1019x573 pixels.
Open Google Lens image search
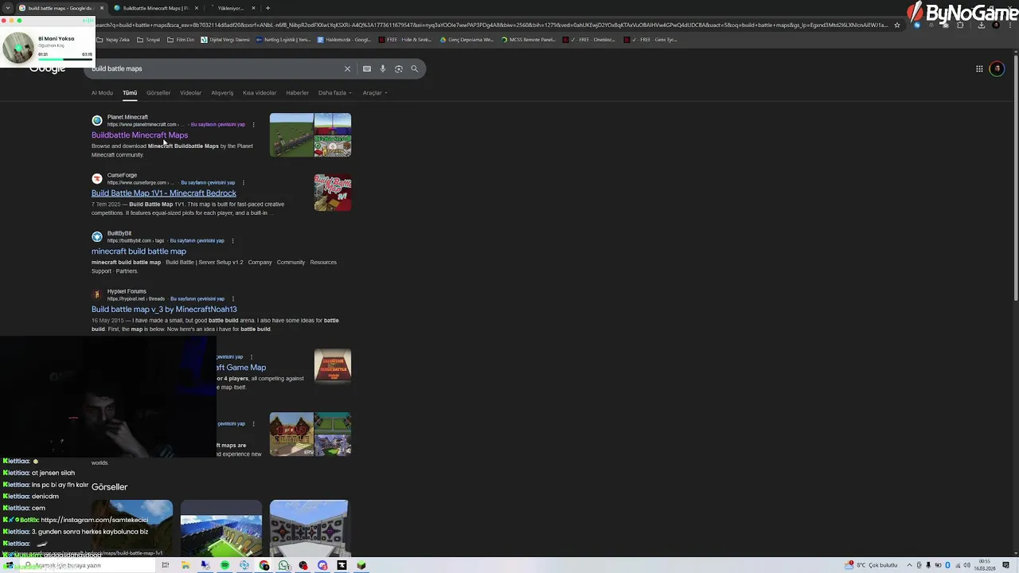pyautogui.click(x=399, y=68)
